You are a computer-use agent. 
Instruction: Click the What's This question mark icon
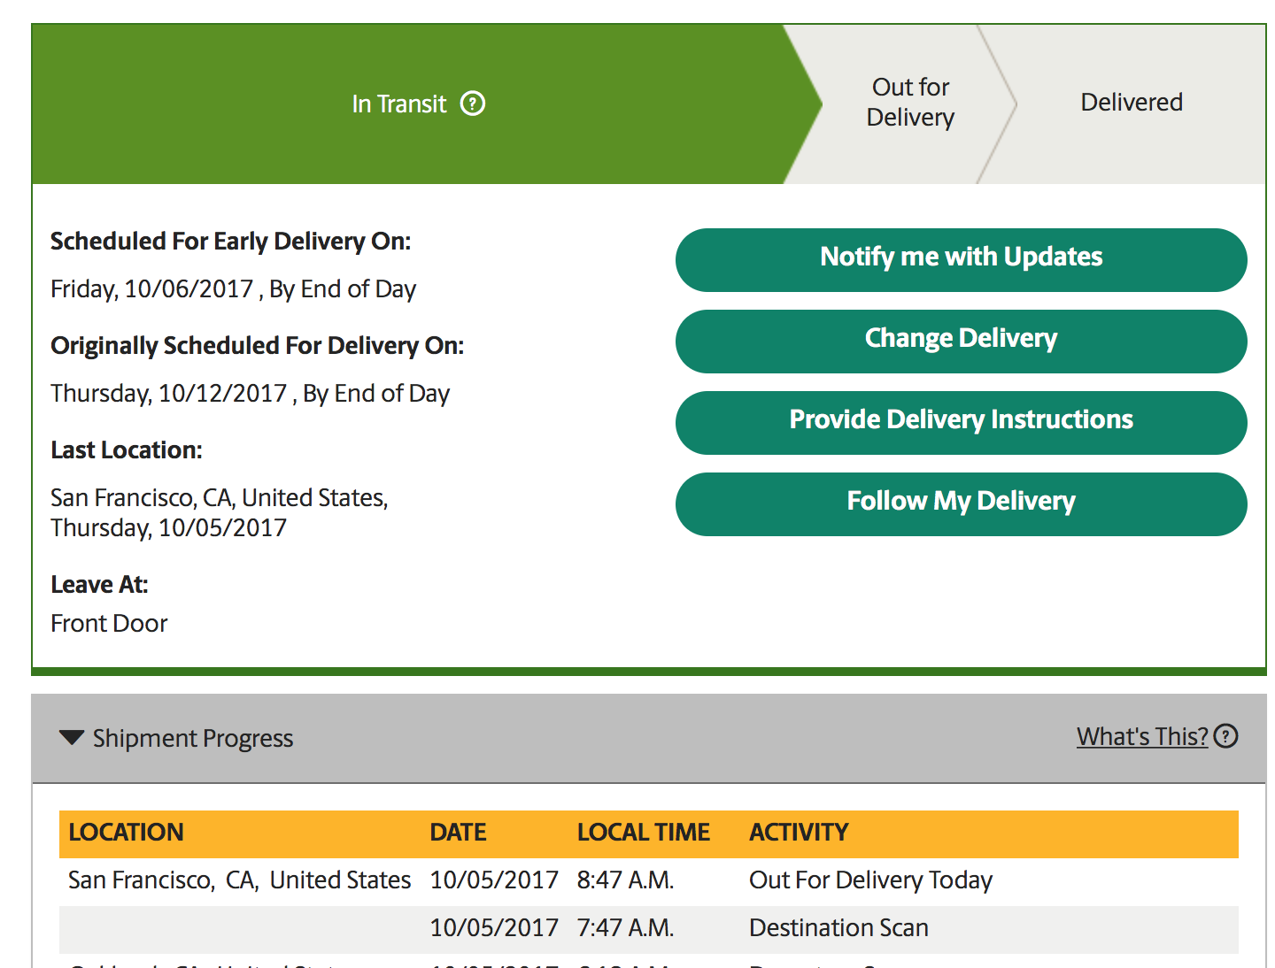coord(1225,736)
